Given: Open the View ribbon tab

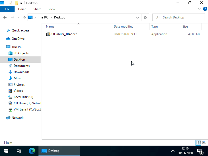Looking at the screenshot, I should [x=52, y=9].
